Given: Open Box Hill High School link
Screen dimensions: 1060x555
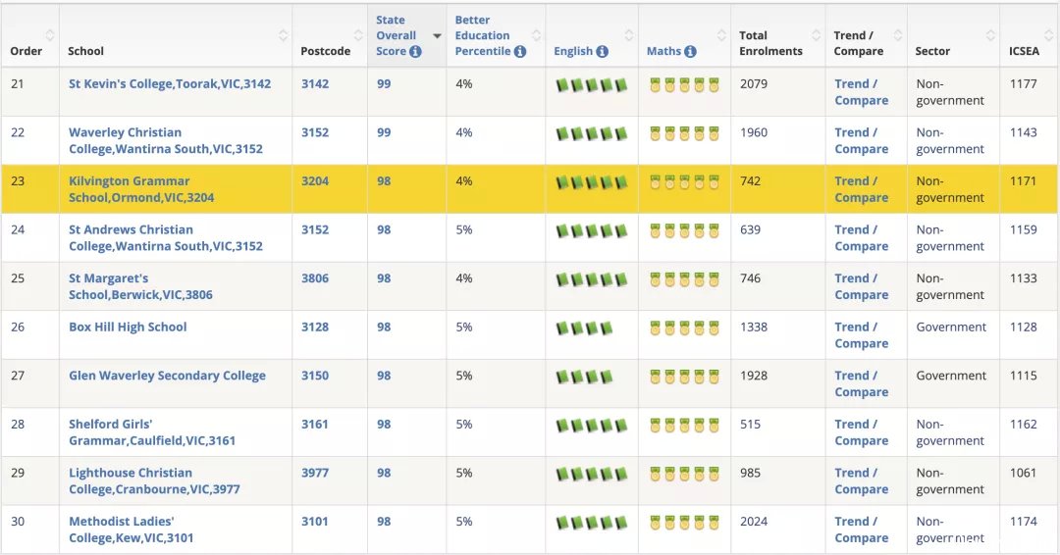Looking at the screenshot, I should (128, 327).
